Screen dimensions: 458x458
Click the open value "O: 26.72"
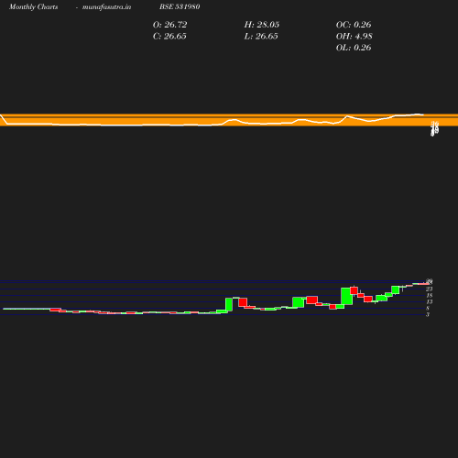point(169,25)
